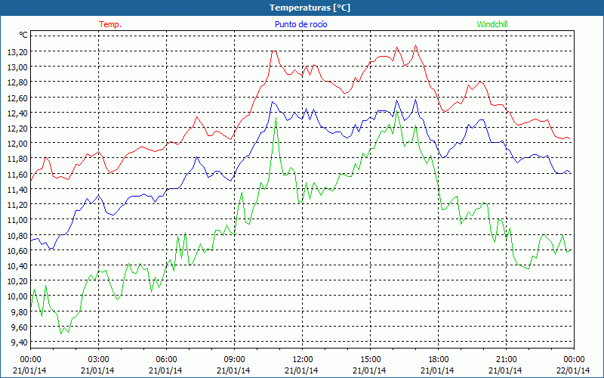Click the 9,60 y-axis value
The height and width of the screenshot is (378, 604).
tap(20, 327)
